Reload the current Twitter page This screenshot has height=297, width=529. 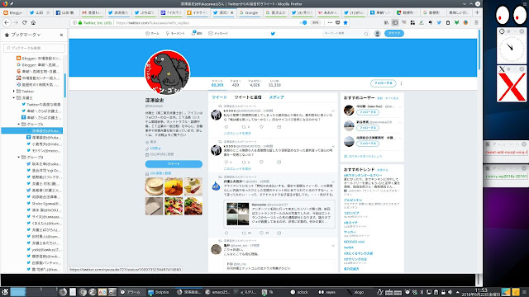24,22
